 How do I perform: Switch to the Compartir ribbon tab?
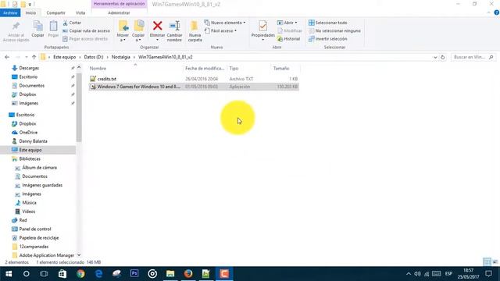(x=55, y=12)
